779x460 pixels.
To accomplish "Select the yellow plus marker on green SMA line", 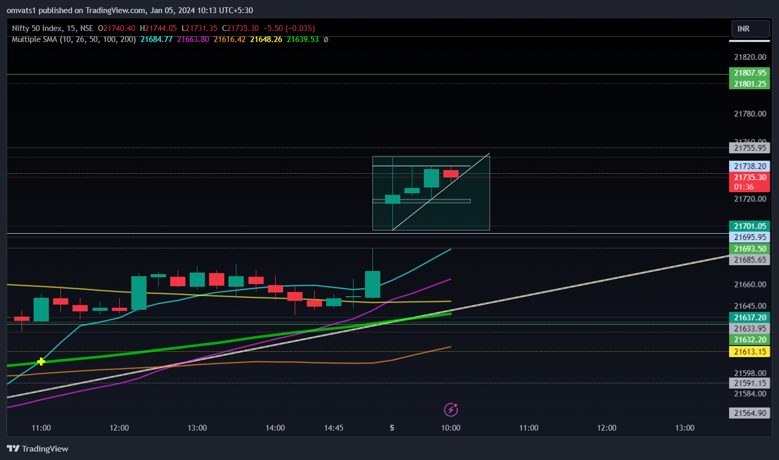I will point(41,361).
